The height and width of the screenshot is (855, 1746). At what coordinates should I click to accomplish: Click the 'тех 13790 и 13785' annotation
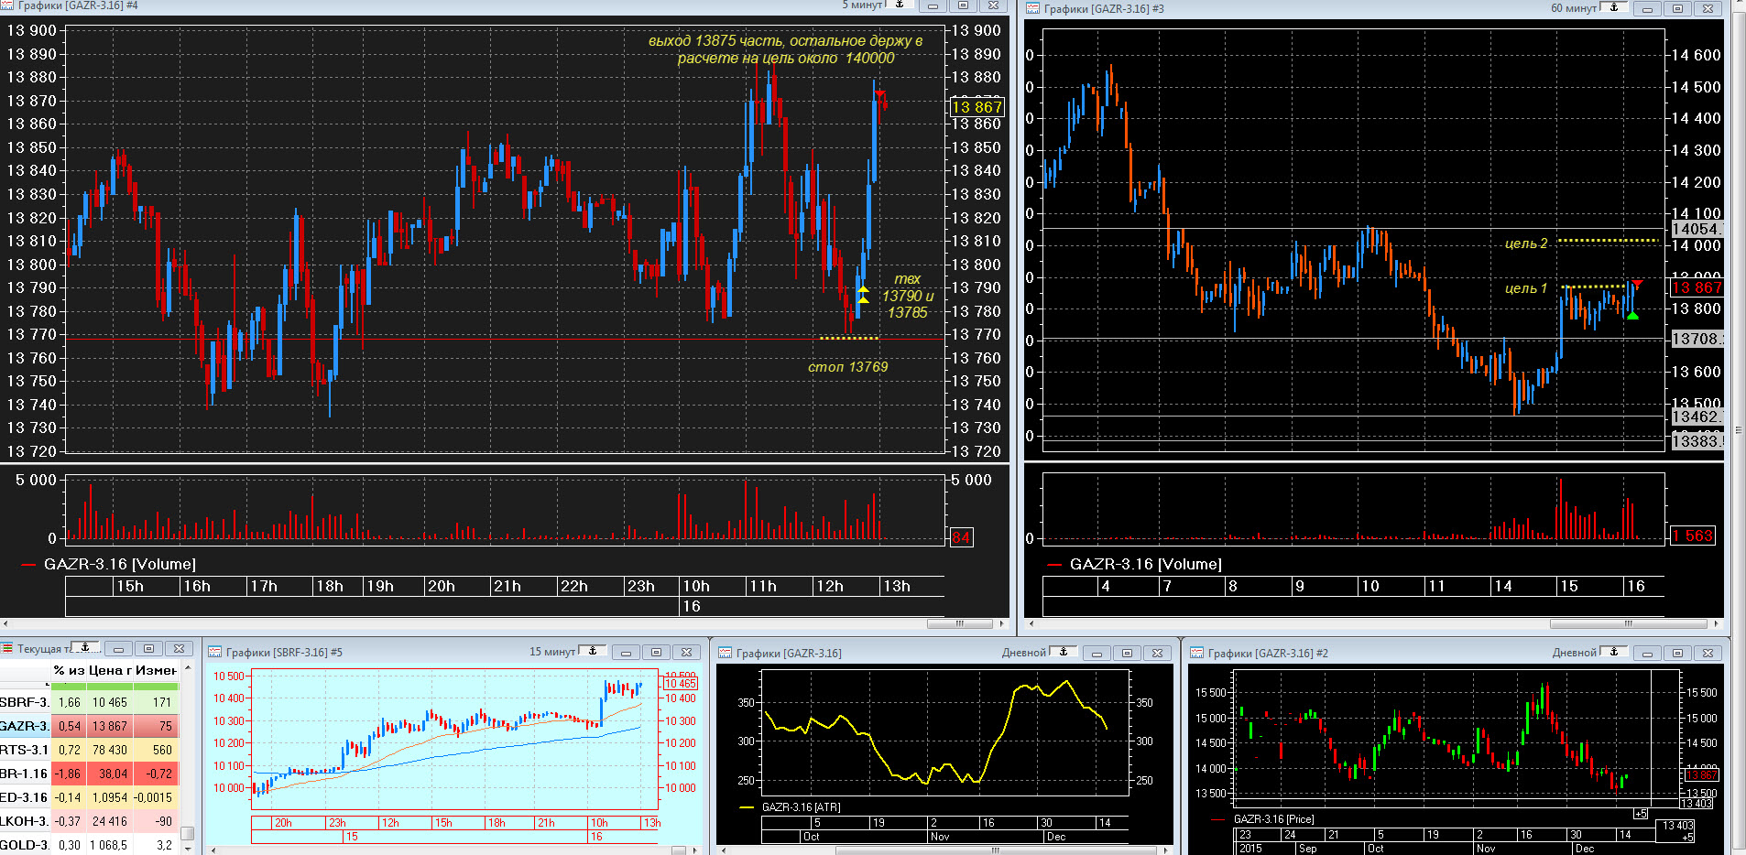tap(907, 296)
